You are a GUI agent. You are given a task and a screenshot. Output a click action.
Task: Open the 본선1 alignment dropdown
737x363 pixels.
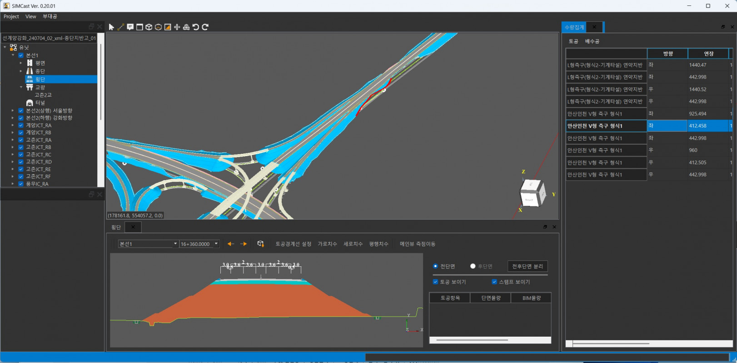(175, 244)
